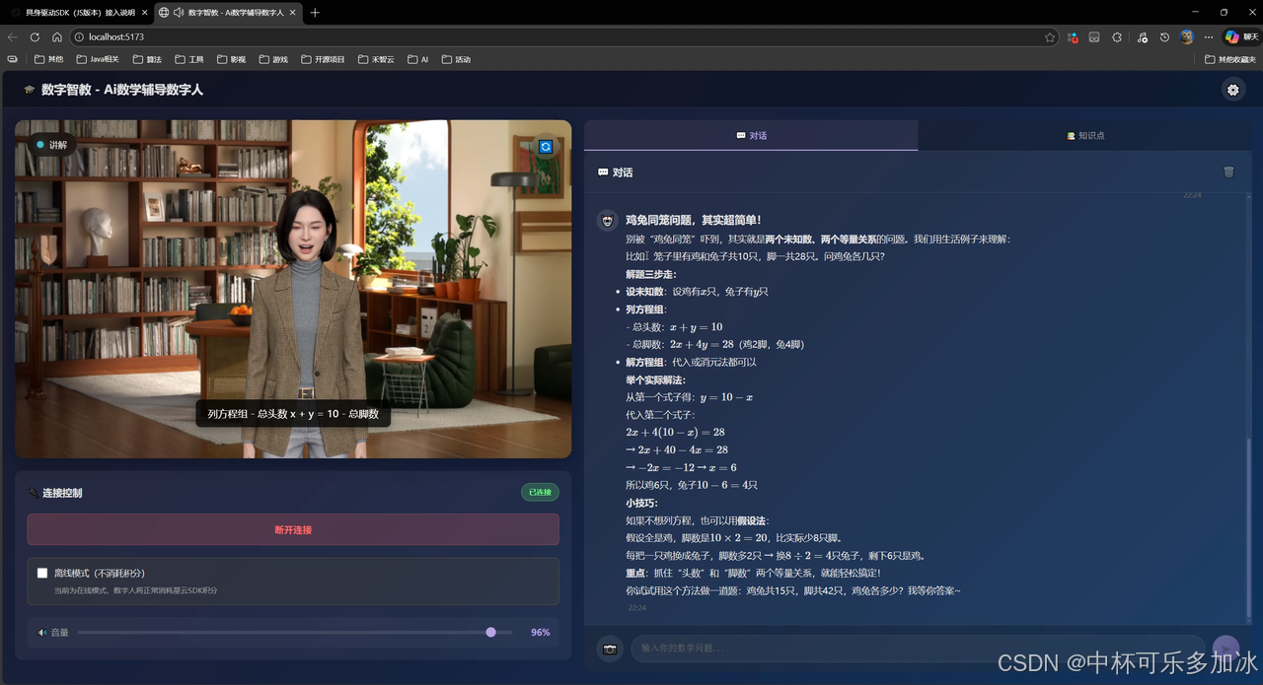Open the 开源项目 bookmarks folder

point(323,59)
